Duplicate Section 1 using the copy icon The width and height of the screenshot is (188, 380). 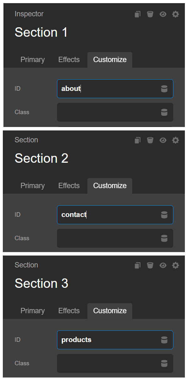click(x=137, y=14)
